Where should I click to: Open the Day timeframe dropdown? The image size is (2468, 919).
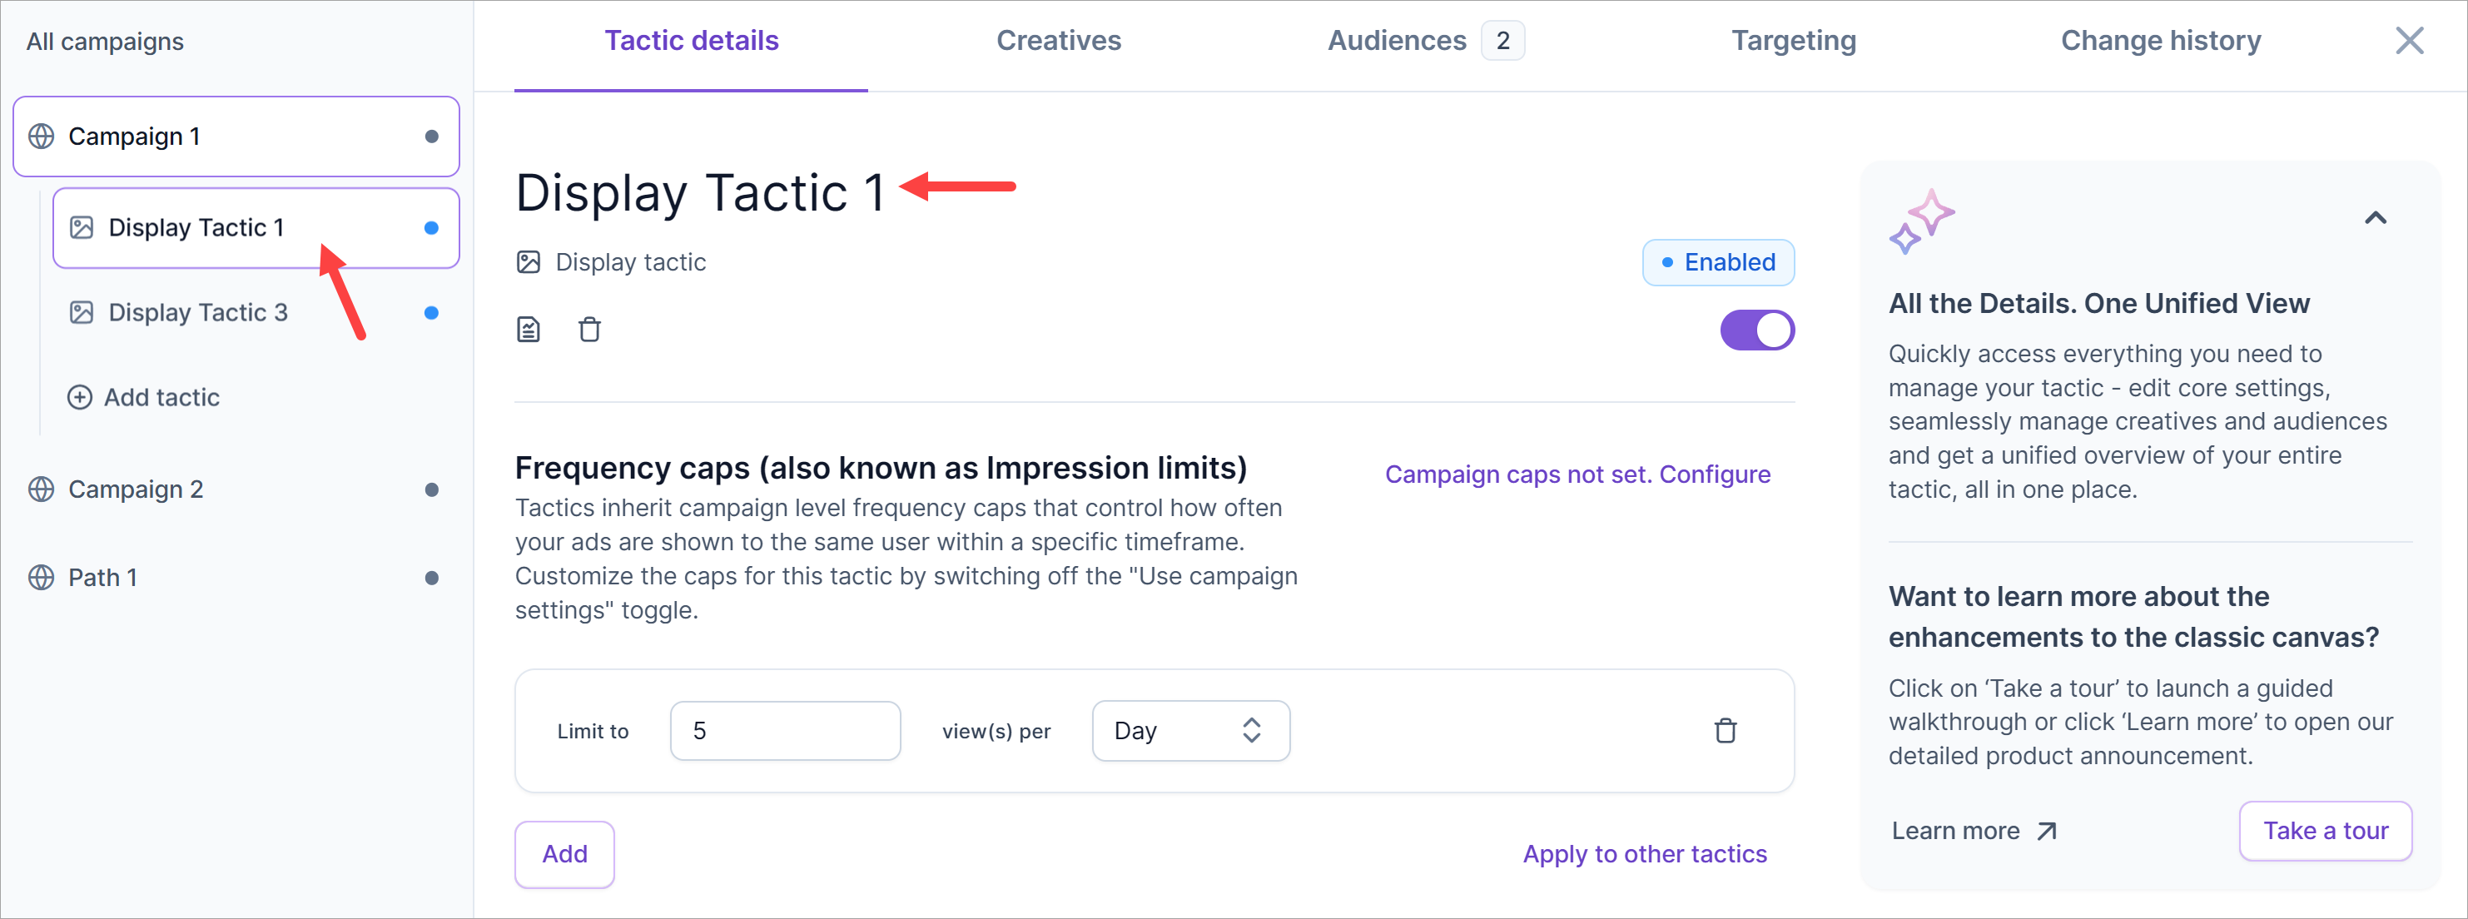click(1190, 730)
